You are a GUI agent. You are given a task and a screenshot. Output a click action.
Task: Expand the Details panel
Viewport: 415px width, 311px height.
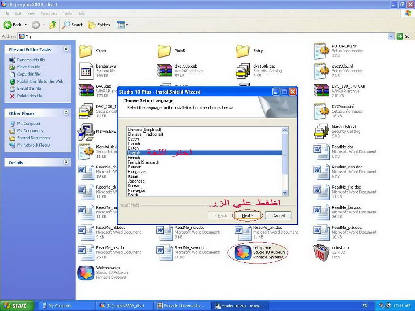point(66,162)
